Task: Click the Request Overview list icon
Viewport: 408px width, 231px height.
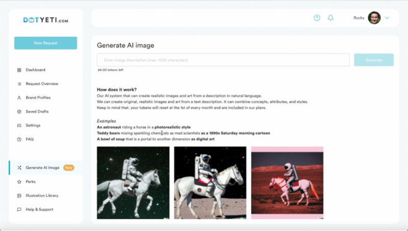Action: pyautogui.click(x=19, y=84)
